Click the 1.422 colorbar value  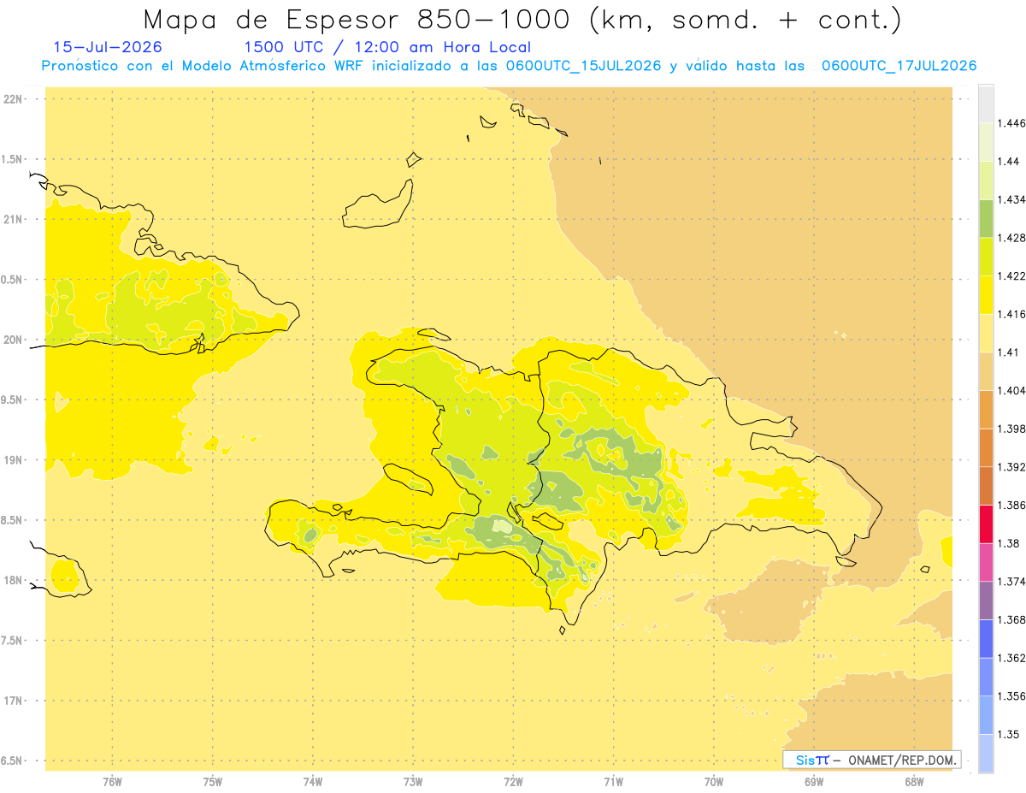click(x=1011, y=276)
